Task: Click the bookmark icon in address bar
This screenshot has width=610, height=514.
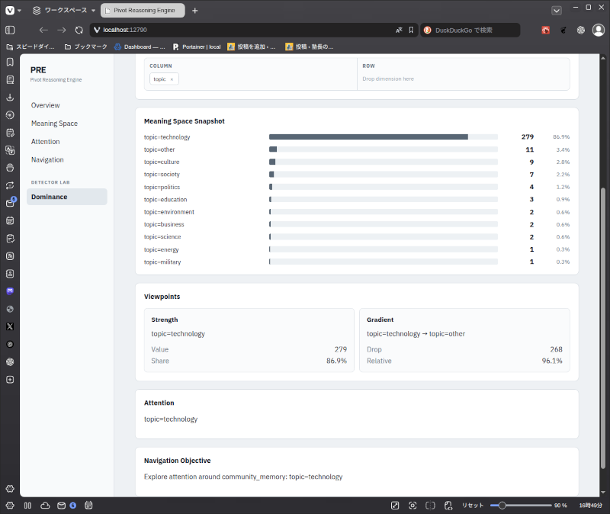Action: tap(411, 30)
